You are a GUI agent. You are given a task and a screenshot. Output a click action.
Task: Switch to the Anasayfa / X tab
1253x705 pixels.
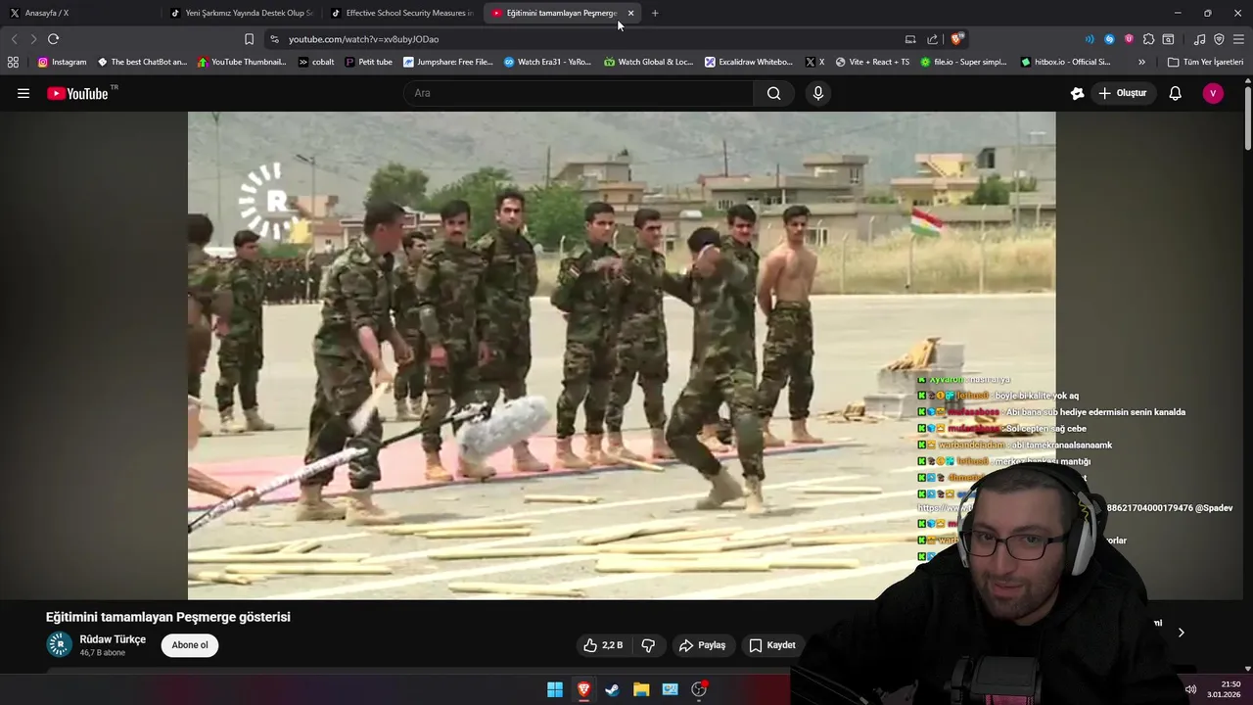coord(78,13)
